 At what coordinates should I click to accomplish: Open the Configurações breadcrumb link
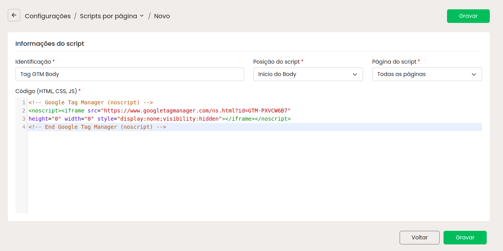48,16
